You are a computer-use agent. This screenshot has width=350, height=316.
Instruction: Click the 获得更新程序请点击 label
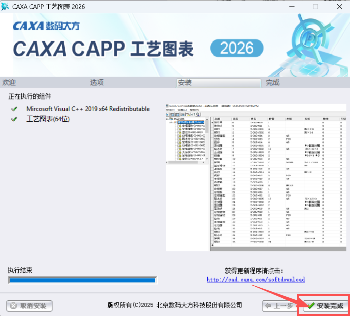pos(254,271)
